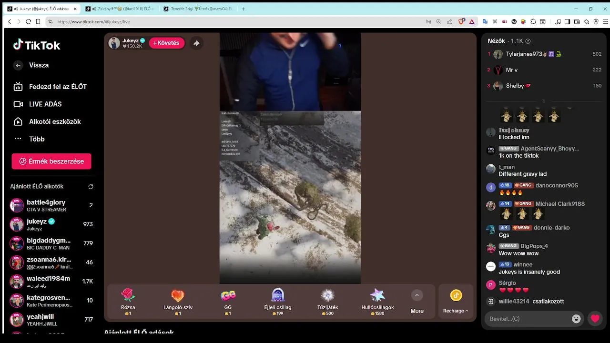
Task: Close the Jukeyz browser tab
Action: pos(75,9)
